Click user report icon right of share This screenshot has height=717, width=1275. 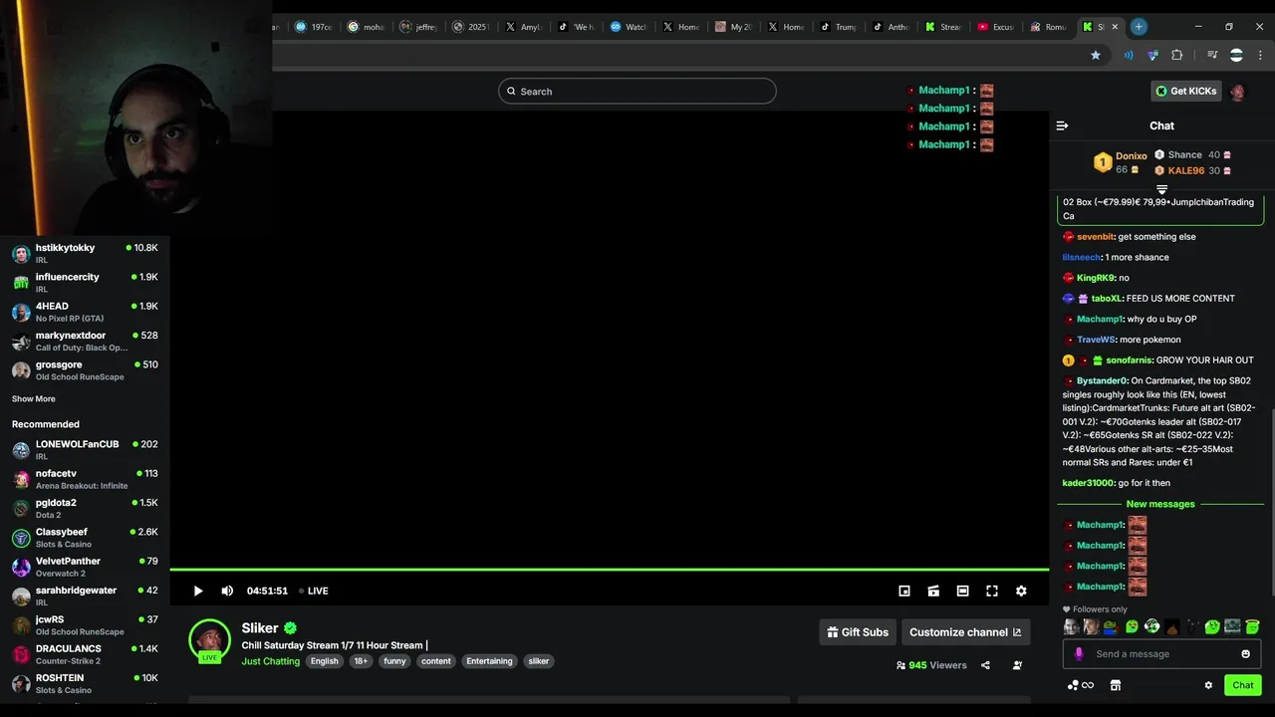click(x=1017, y=665)
